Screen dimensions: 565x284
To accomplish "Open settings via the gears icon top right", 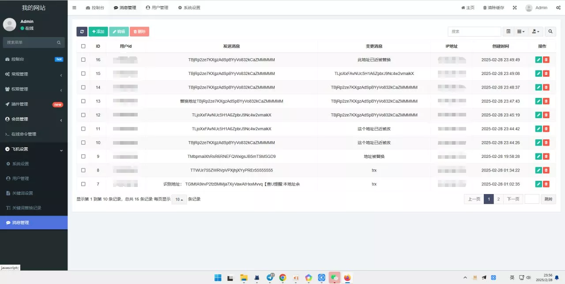I will pos(558,7).
